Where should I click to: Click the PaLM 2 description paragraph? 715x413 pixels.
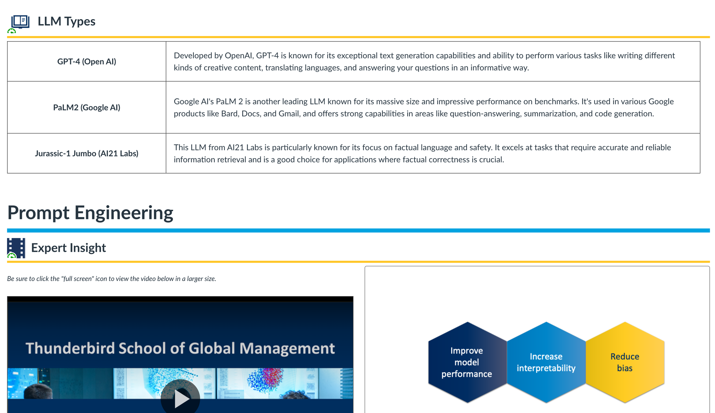click(423, 107)
